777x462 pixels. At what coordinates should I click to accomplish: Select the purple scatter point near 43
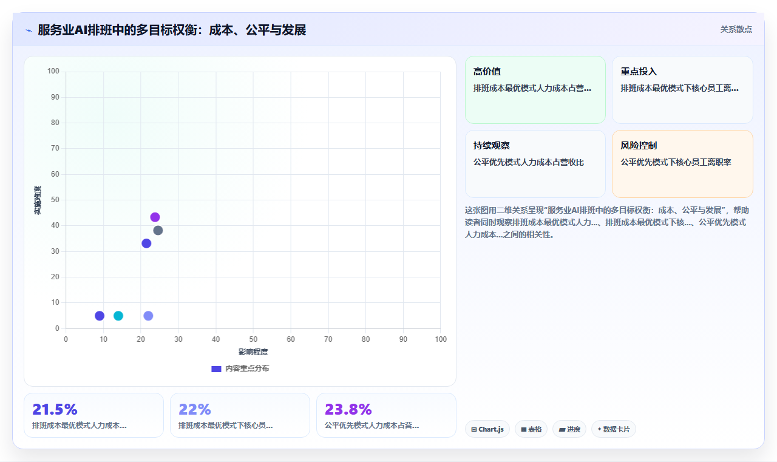pos(155,217)
